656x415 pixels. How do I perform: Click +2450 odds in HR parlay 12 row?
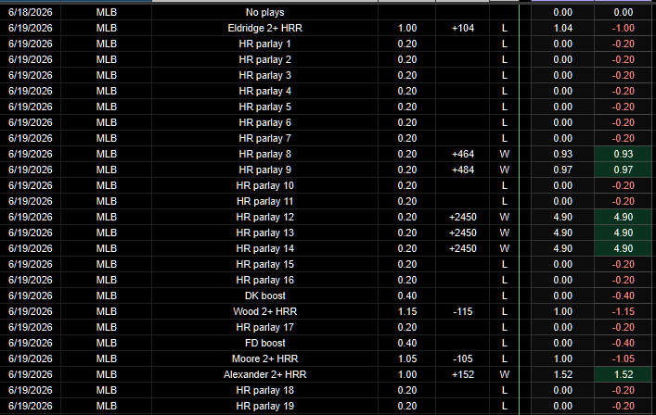(x=463, y=217)
